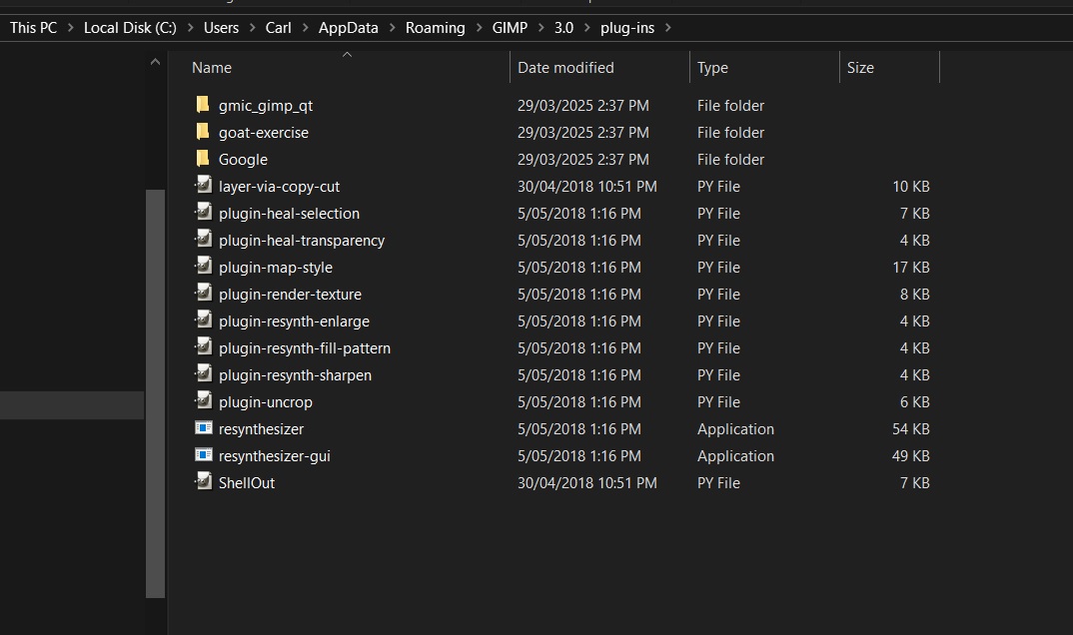The height and width of the screenshot is (635, 1073).
Task: Sort by Date modified column header
Action: click(565, 68)
